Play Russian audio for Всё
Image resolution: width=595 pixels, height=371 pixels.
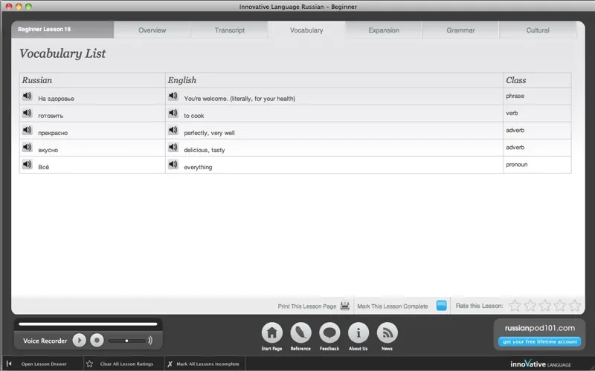pyautogui.click(x=27, y=165)
